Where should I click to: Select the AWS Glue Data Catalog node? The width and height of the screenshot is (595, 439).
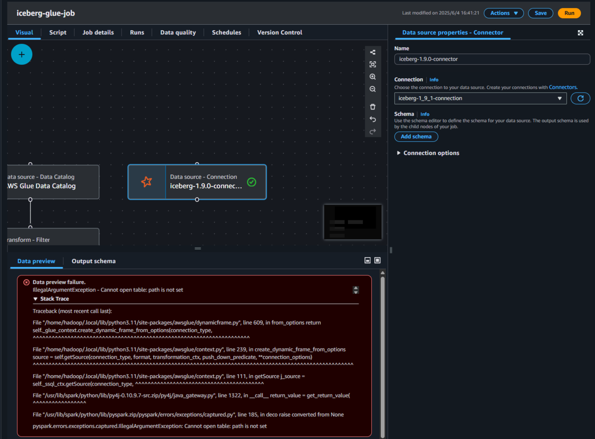click(54, 182)
